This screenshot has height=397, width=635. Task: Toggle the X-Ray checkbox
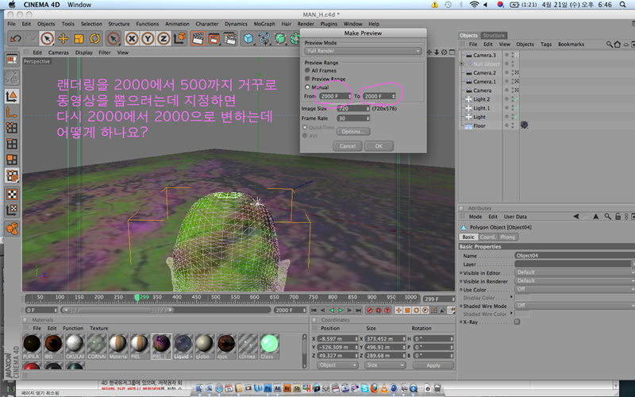[x=518, y=322]
